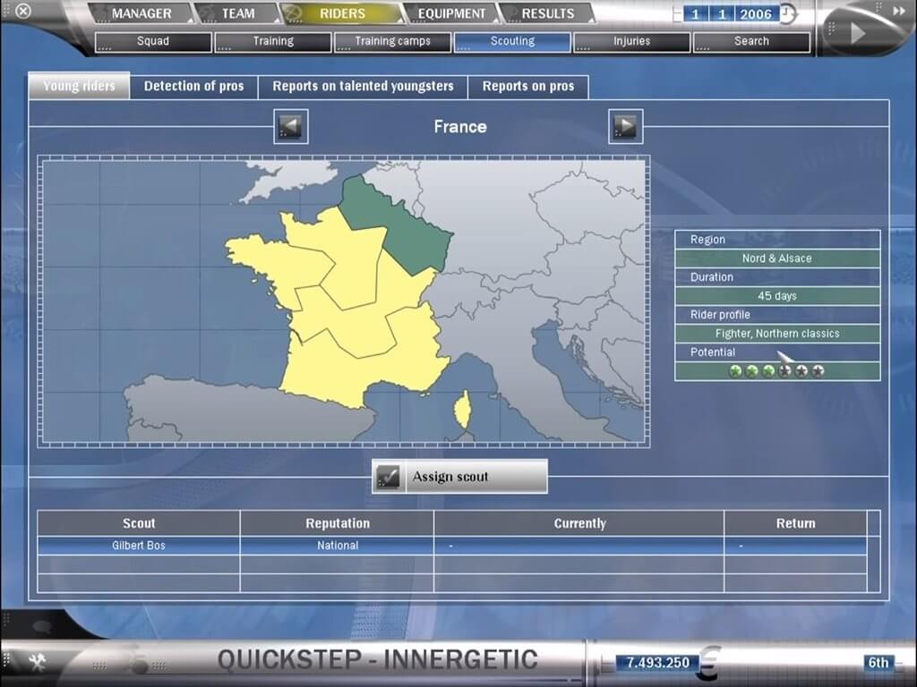Switch to Detection of pros tab
This screenshot has height=687, width=917.
[x=194, y=87]
